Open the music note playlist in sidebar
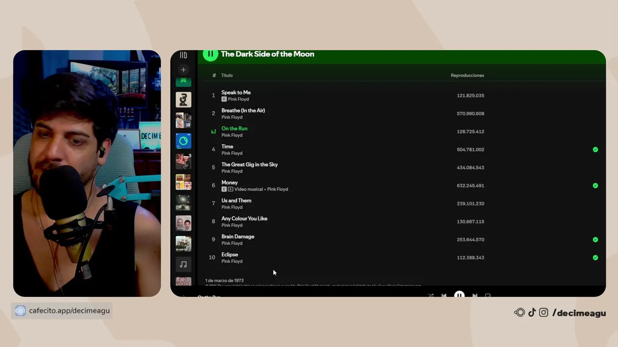Screen dimensions: 618x347 183,265
